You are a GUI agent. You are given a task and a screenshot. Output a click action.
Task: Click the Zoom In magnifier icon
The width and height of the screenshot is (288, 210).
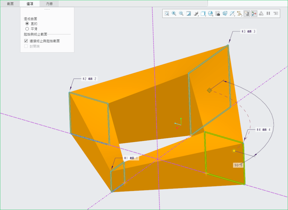[174, 14]
